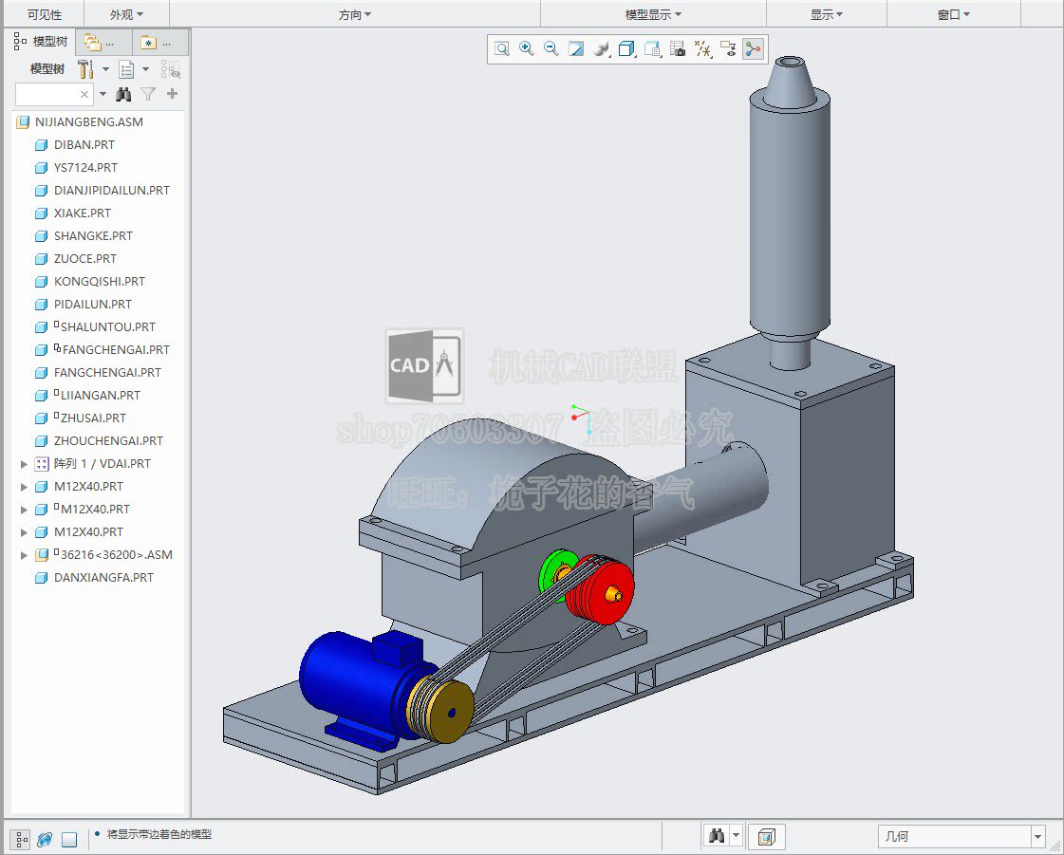Click the model tree settings hammer icon
1064x855 pixels.
[x=86, y=69]
